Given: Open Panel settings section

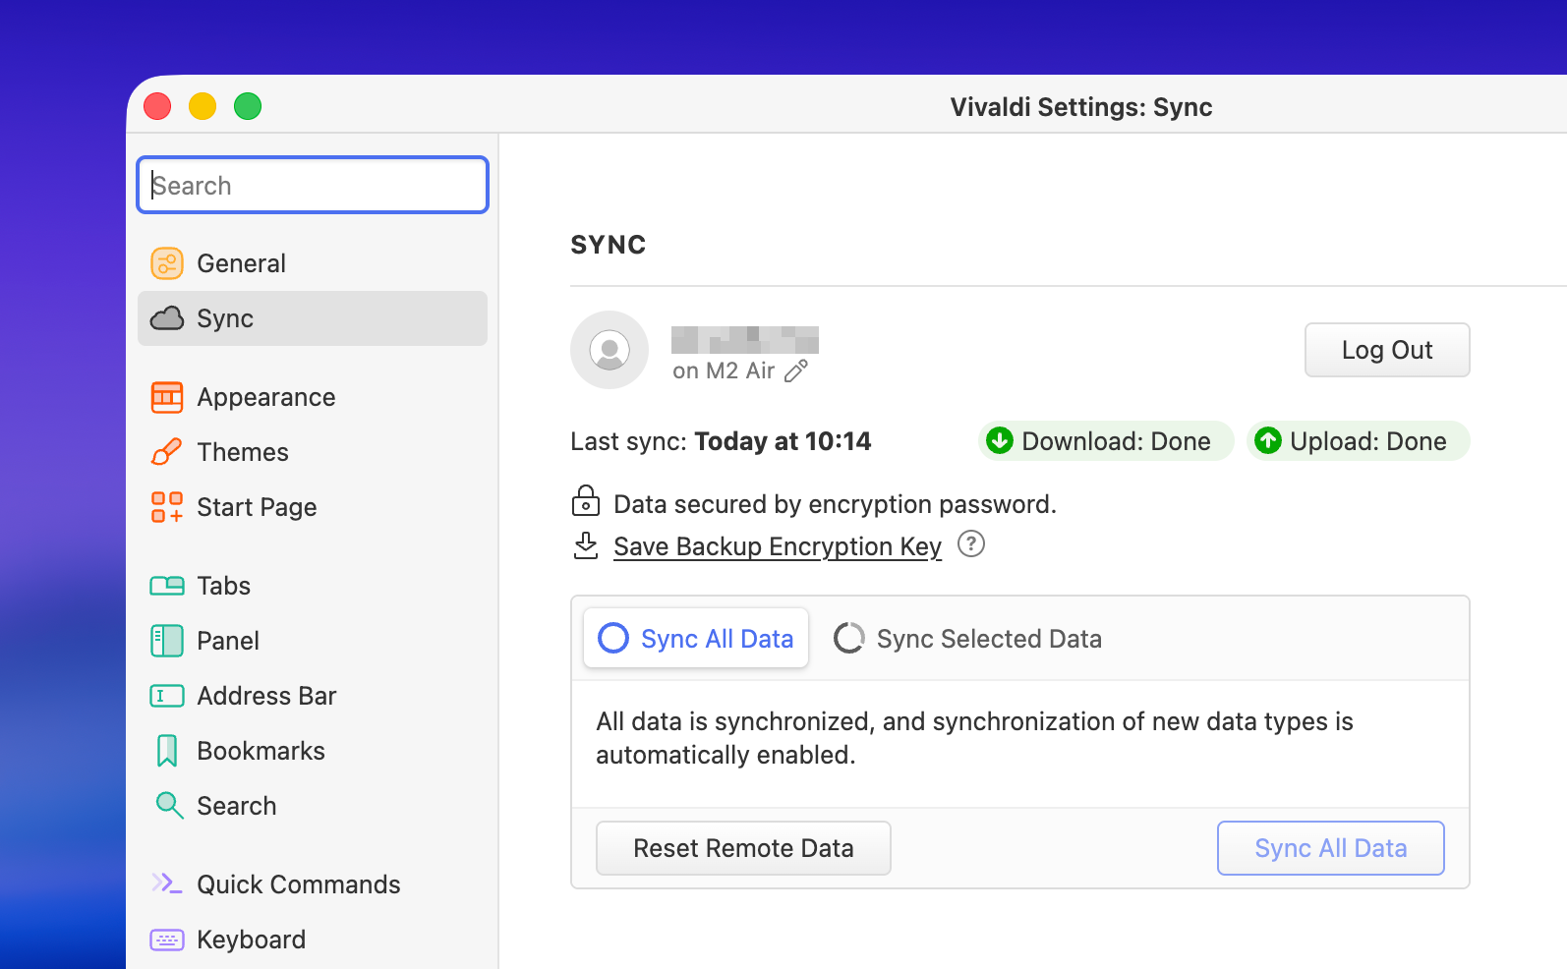Looking at the screenshot, I should [x=313, y=641].
